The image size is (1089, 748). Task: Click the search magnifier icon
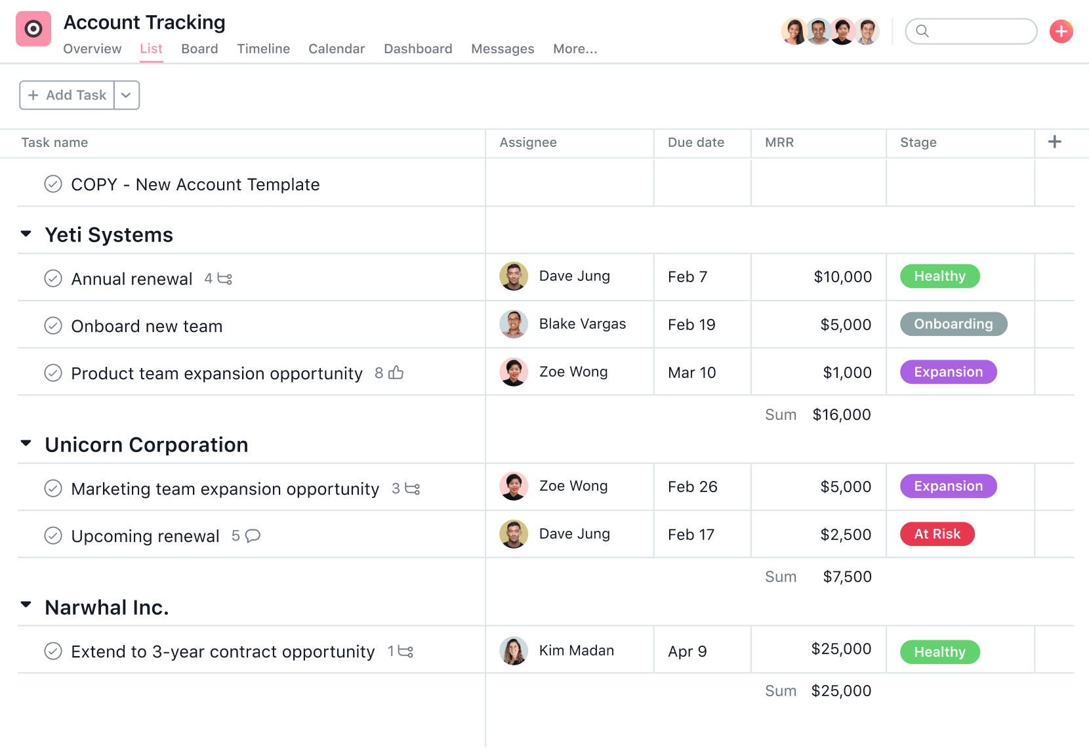(x=923, y=31)
